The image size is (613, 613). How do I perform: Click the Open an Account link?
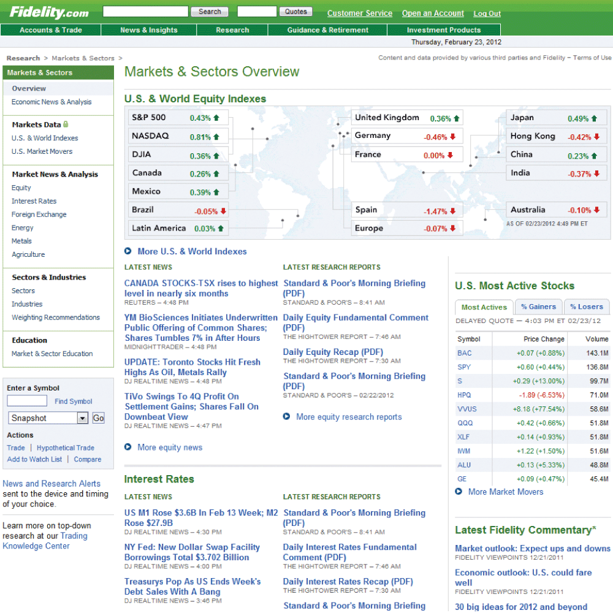[x=433, y=13]
